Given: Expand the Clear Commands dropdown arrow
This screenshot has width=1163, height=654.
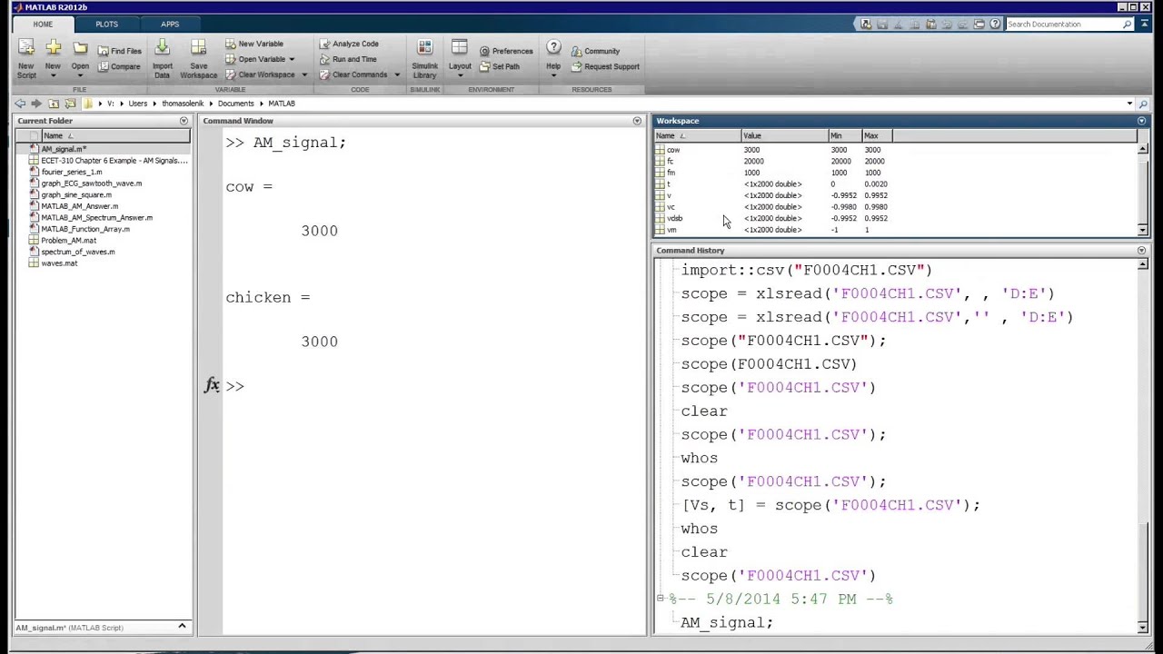Looking at the screenshot, I should pyautogui.click(x=397, y=74).
